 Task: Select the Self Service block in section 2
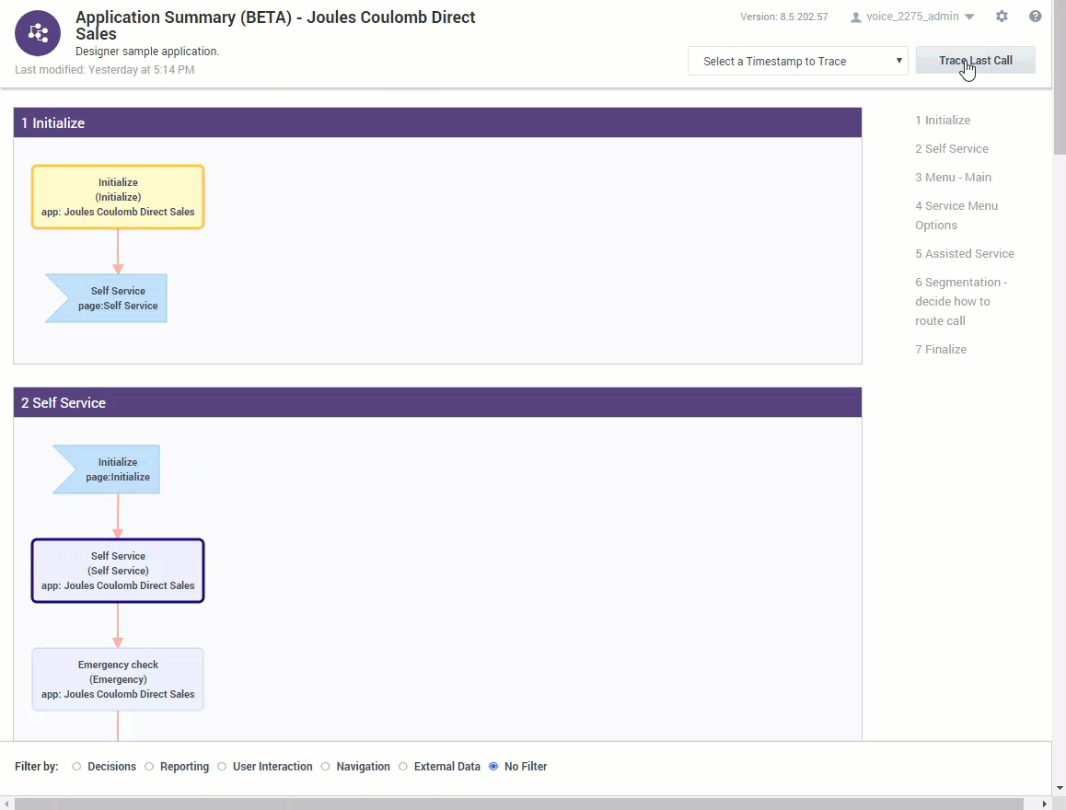click(118, 571)
